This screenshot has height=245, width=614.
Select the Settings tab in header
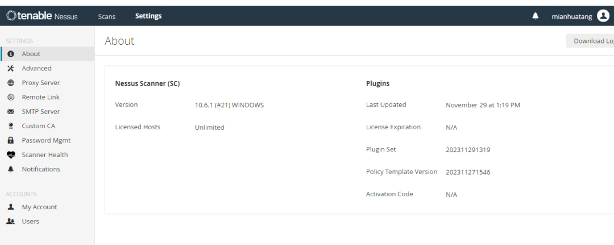click(x=148, y=16)
